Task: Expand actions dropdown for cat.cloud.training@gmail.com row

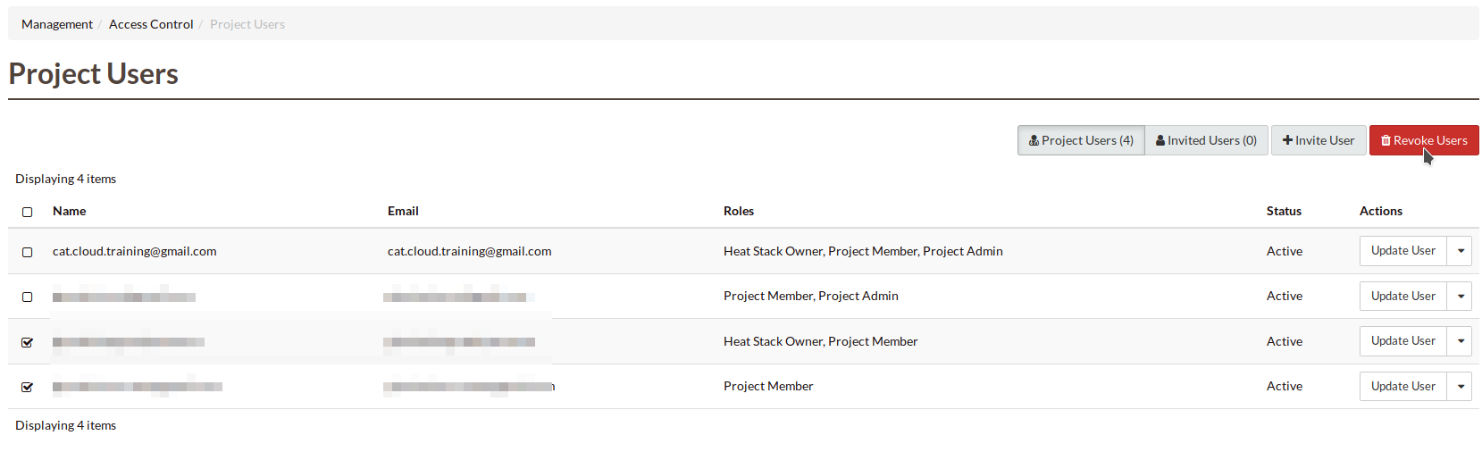Action: point(1460,251)
